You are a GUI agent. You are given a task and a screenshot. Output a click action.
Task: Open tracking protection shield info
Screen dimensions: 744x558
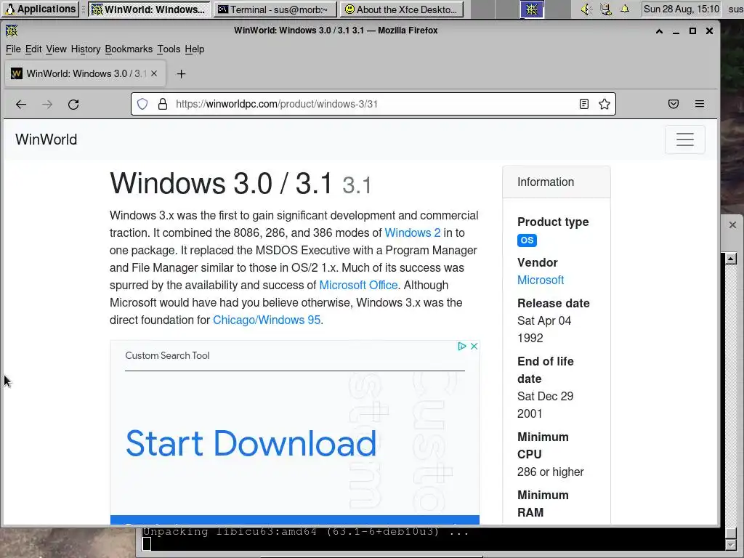tap(142, 104)
